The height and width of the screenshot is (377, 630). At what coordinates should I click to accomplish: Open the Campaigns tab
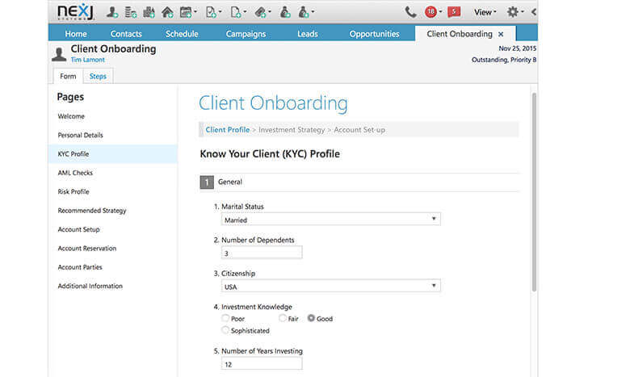[246, 34]
